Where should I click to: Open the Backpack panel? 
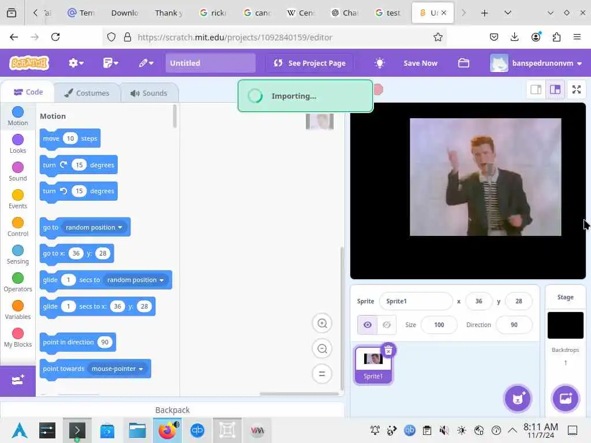[172, 410]
